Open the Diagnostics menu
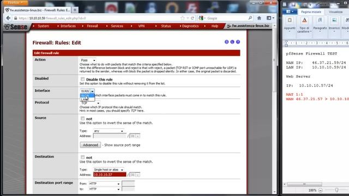Screen dimensions: 349x196 [x=190, y=26]
